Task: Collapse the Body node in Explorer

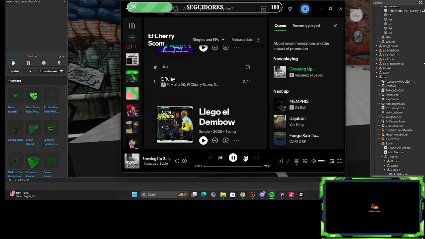Action: [379, 143]
